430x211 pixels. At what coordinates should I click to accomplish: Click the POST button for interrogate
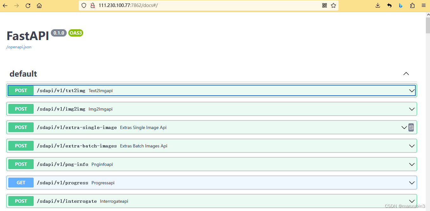tap(21, 201)
